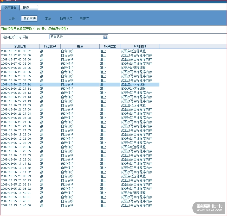Click the green log retention days settings link
The width and height of the screenshot is (227, 216).
coord(35,29)
